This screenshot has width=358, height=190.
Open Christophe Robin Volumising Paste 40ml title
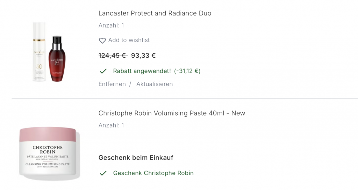click(172, 113)
